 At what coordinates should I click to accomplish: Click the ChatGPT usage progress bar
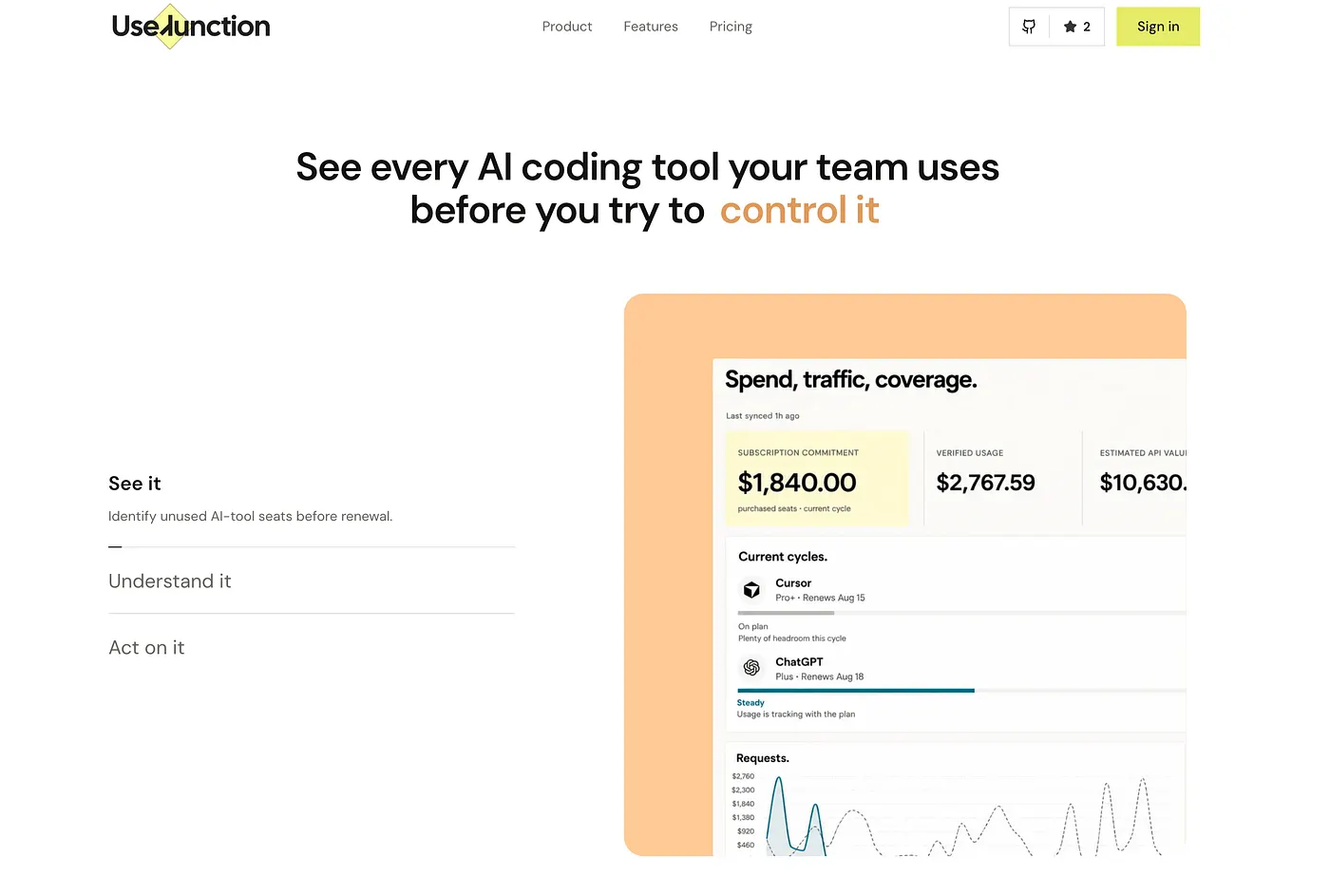961,691
